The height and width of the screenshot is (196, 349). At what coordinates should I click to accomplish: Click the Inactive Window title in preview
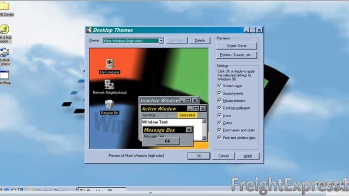pyautogui.click(x=159, y=100)
